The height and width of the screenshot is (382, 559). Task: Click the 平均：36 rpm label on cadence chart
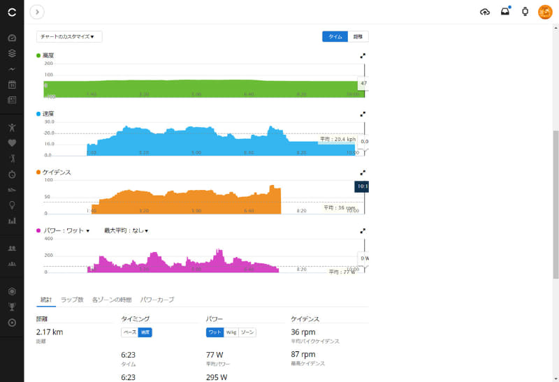pos(340,207)
